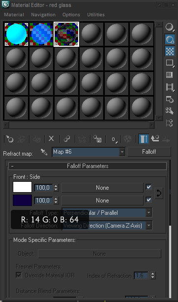The height and width of the screenshot is (302, 178).
Task: Click the first None map button
Action: (102, 188)
